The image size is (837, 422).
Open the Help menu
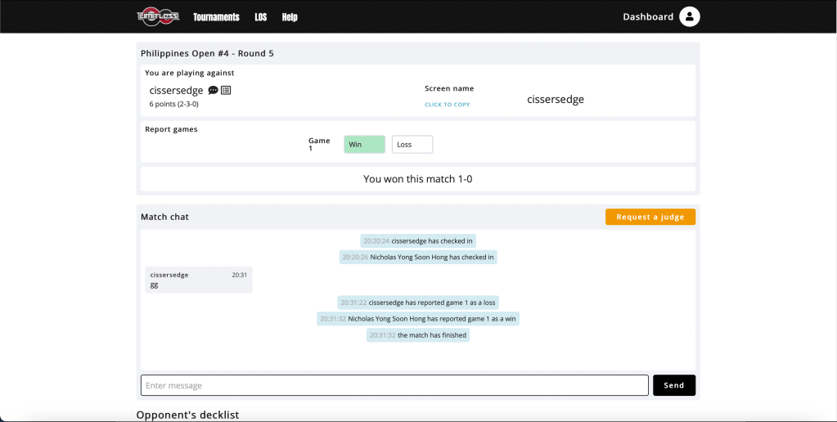[290, 17]
